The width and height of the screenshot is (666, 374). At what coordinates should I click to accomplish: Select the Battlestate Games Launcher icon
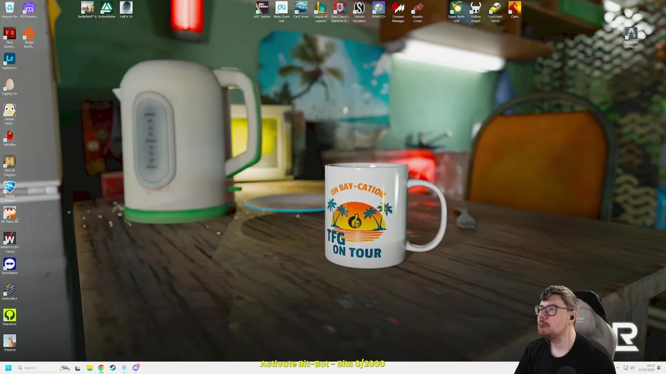coord(631,38)
